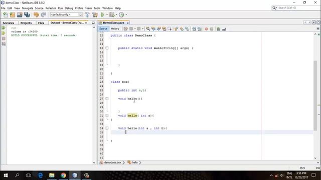Toggle Rectangular Selection icon

170,29
